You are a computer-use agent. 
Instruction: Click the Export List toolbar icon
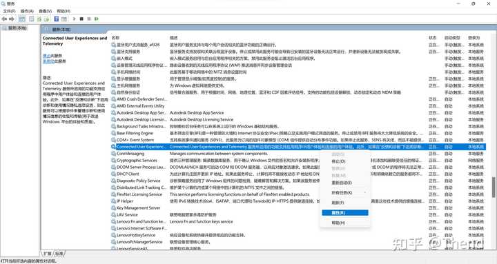(x=47, y=19)
